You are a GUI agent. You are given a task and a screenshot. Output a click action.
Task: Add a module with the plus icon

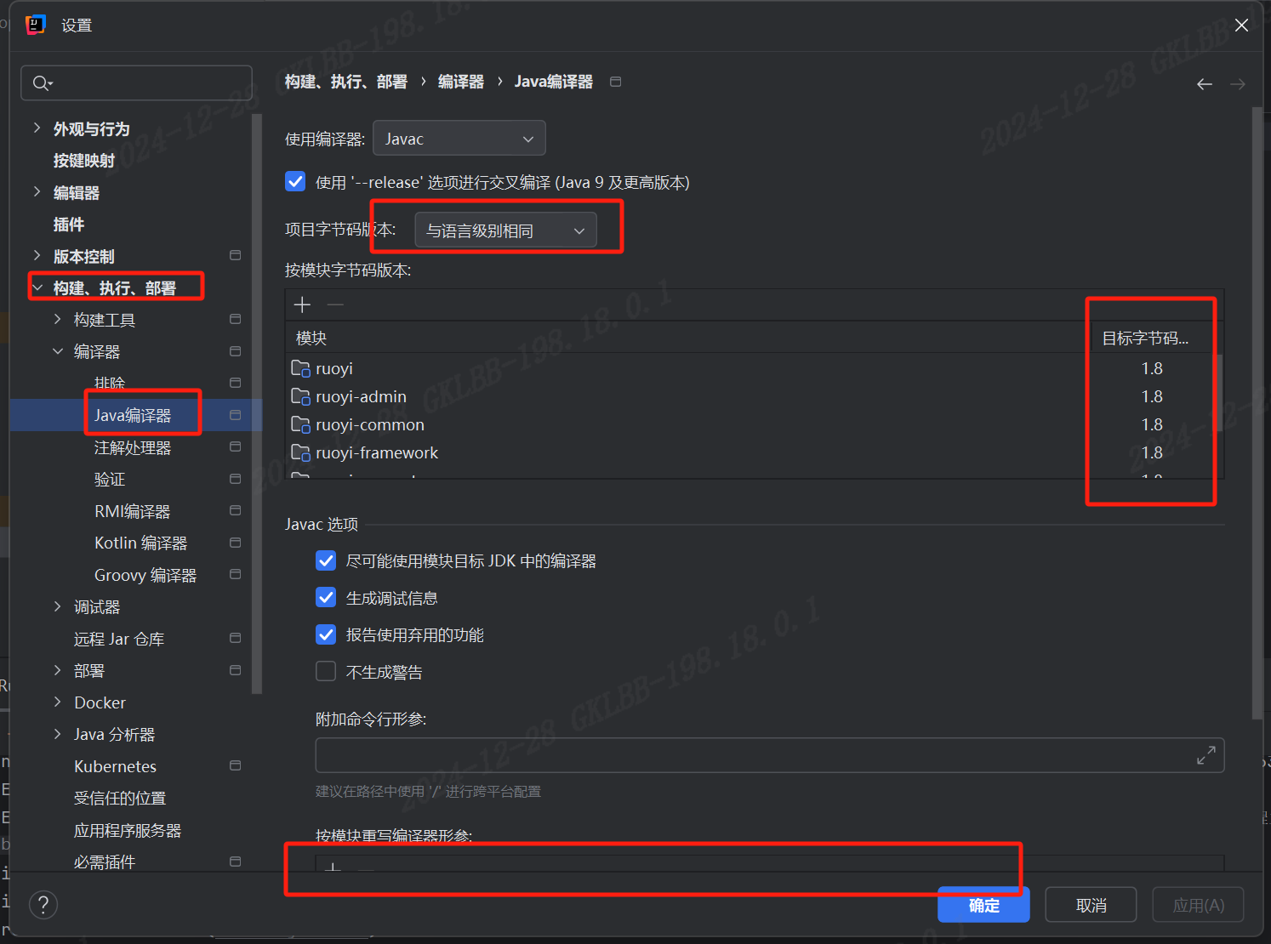(x=302, y=304)
